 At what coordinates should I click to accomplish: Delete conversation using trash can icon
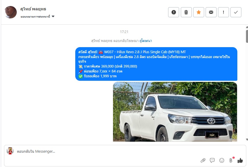(x=186, y=12)
